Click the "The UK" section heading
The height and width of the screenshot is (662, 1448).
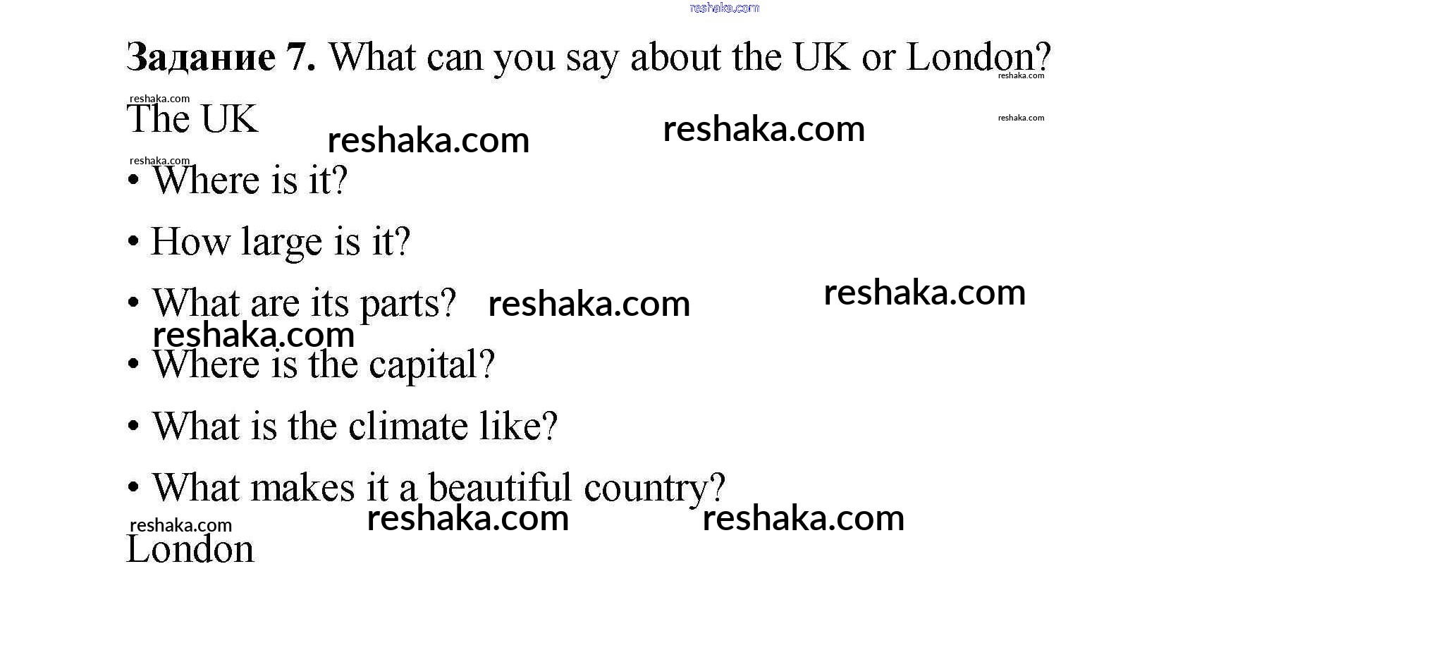(x=192, y=120)
